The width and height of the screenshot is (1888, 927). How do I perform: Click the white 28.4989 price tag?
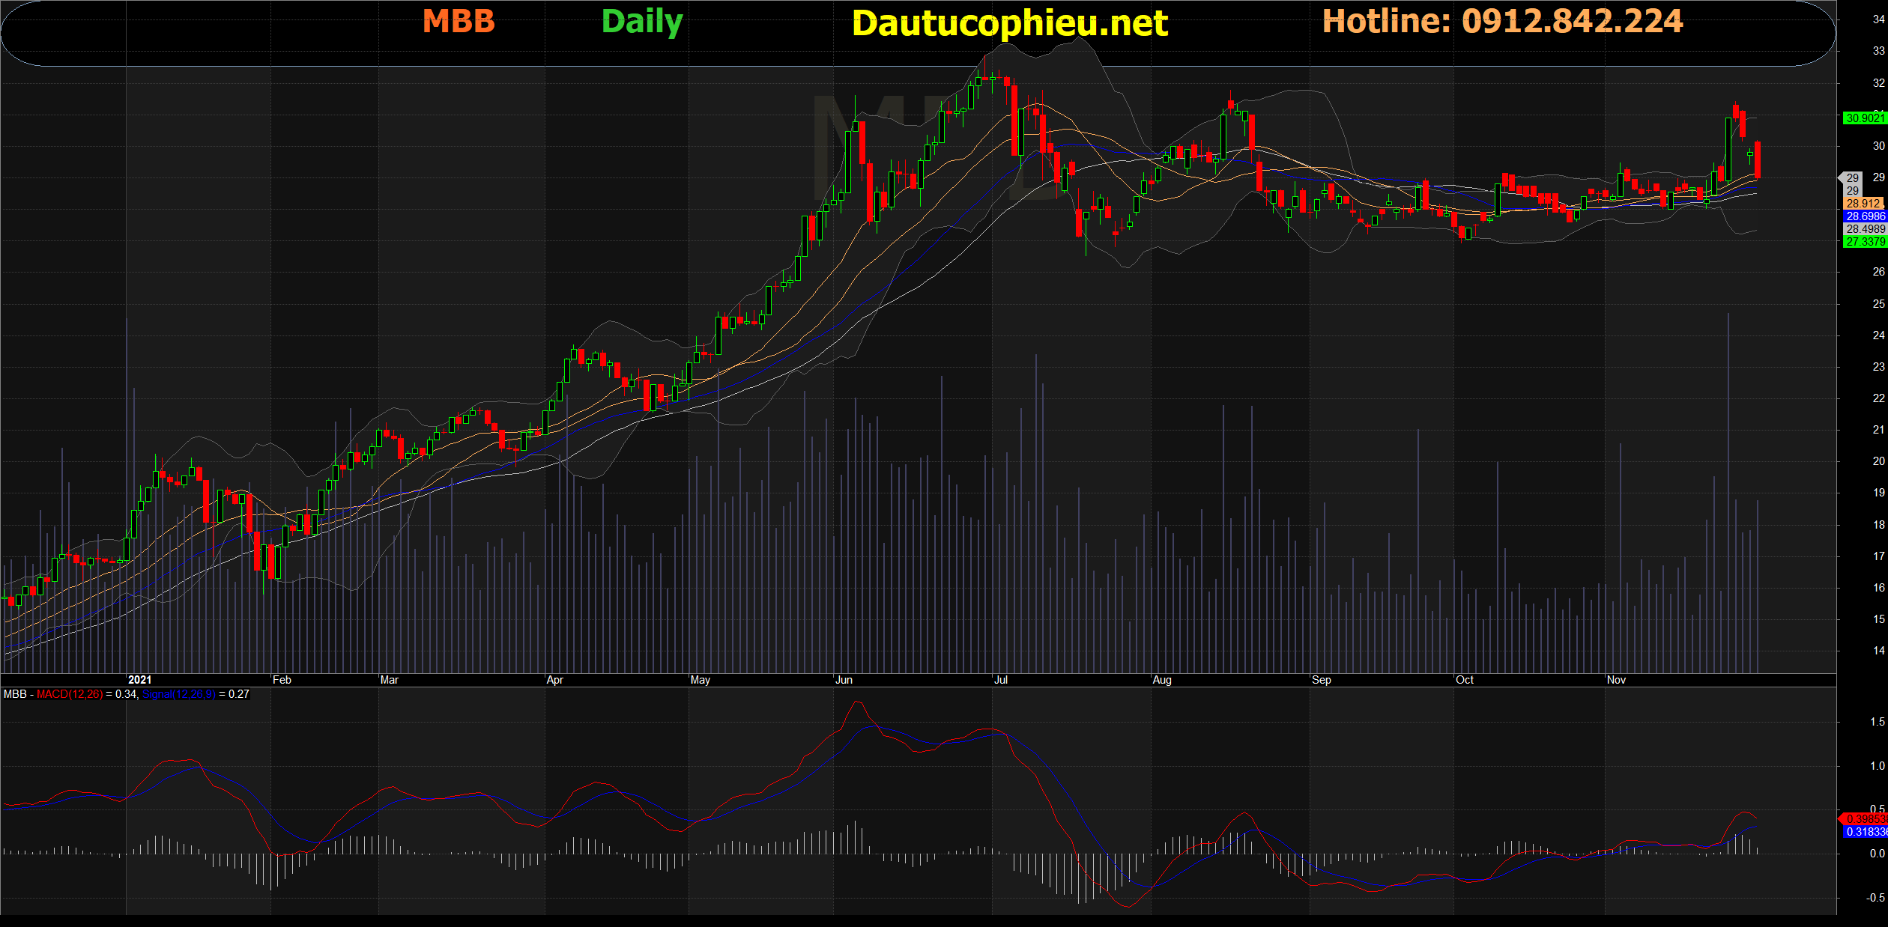pyautogui.click(x=1864, y=229)
